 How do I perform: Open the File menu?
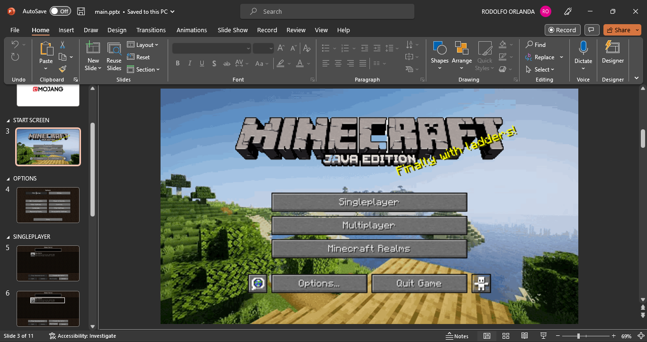[x=15, y=30]
